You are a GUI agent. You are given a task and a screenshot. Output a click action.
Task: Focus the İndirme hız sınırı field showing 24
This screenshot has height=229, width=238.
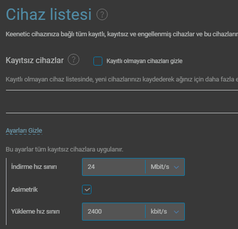114,167
